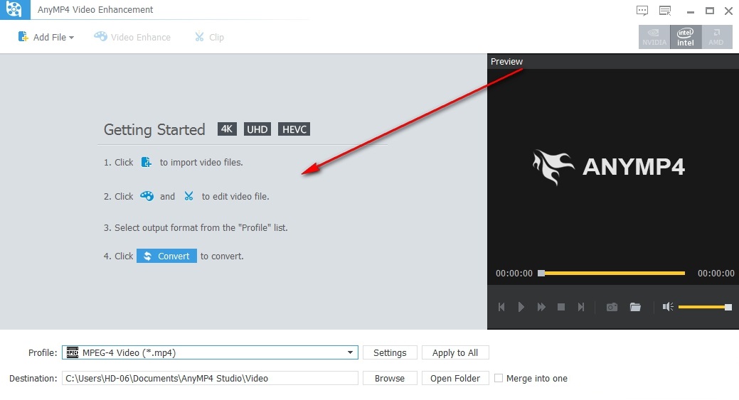Click the HEVC badge

tap(294, 129)
